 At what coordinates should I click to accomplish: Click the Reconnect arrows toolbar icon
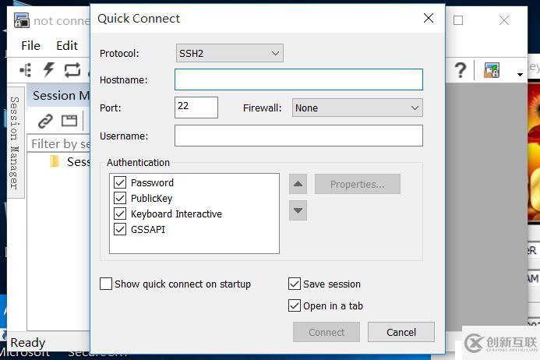point(72,70)
